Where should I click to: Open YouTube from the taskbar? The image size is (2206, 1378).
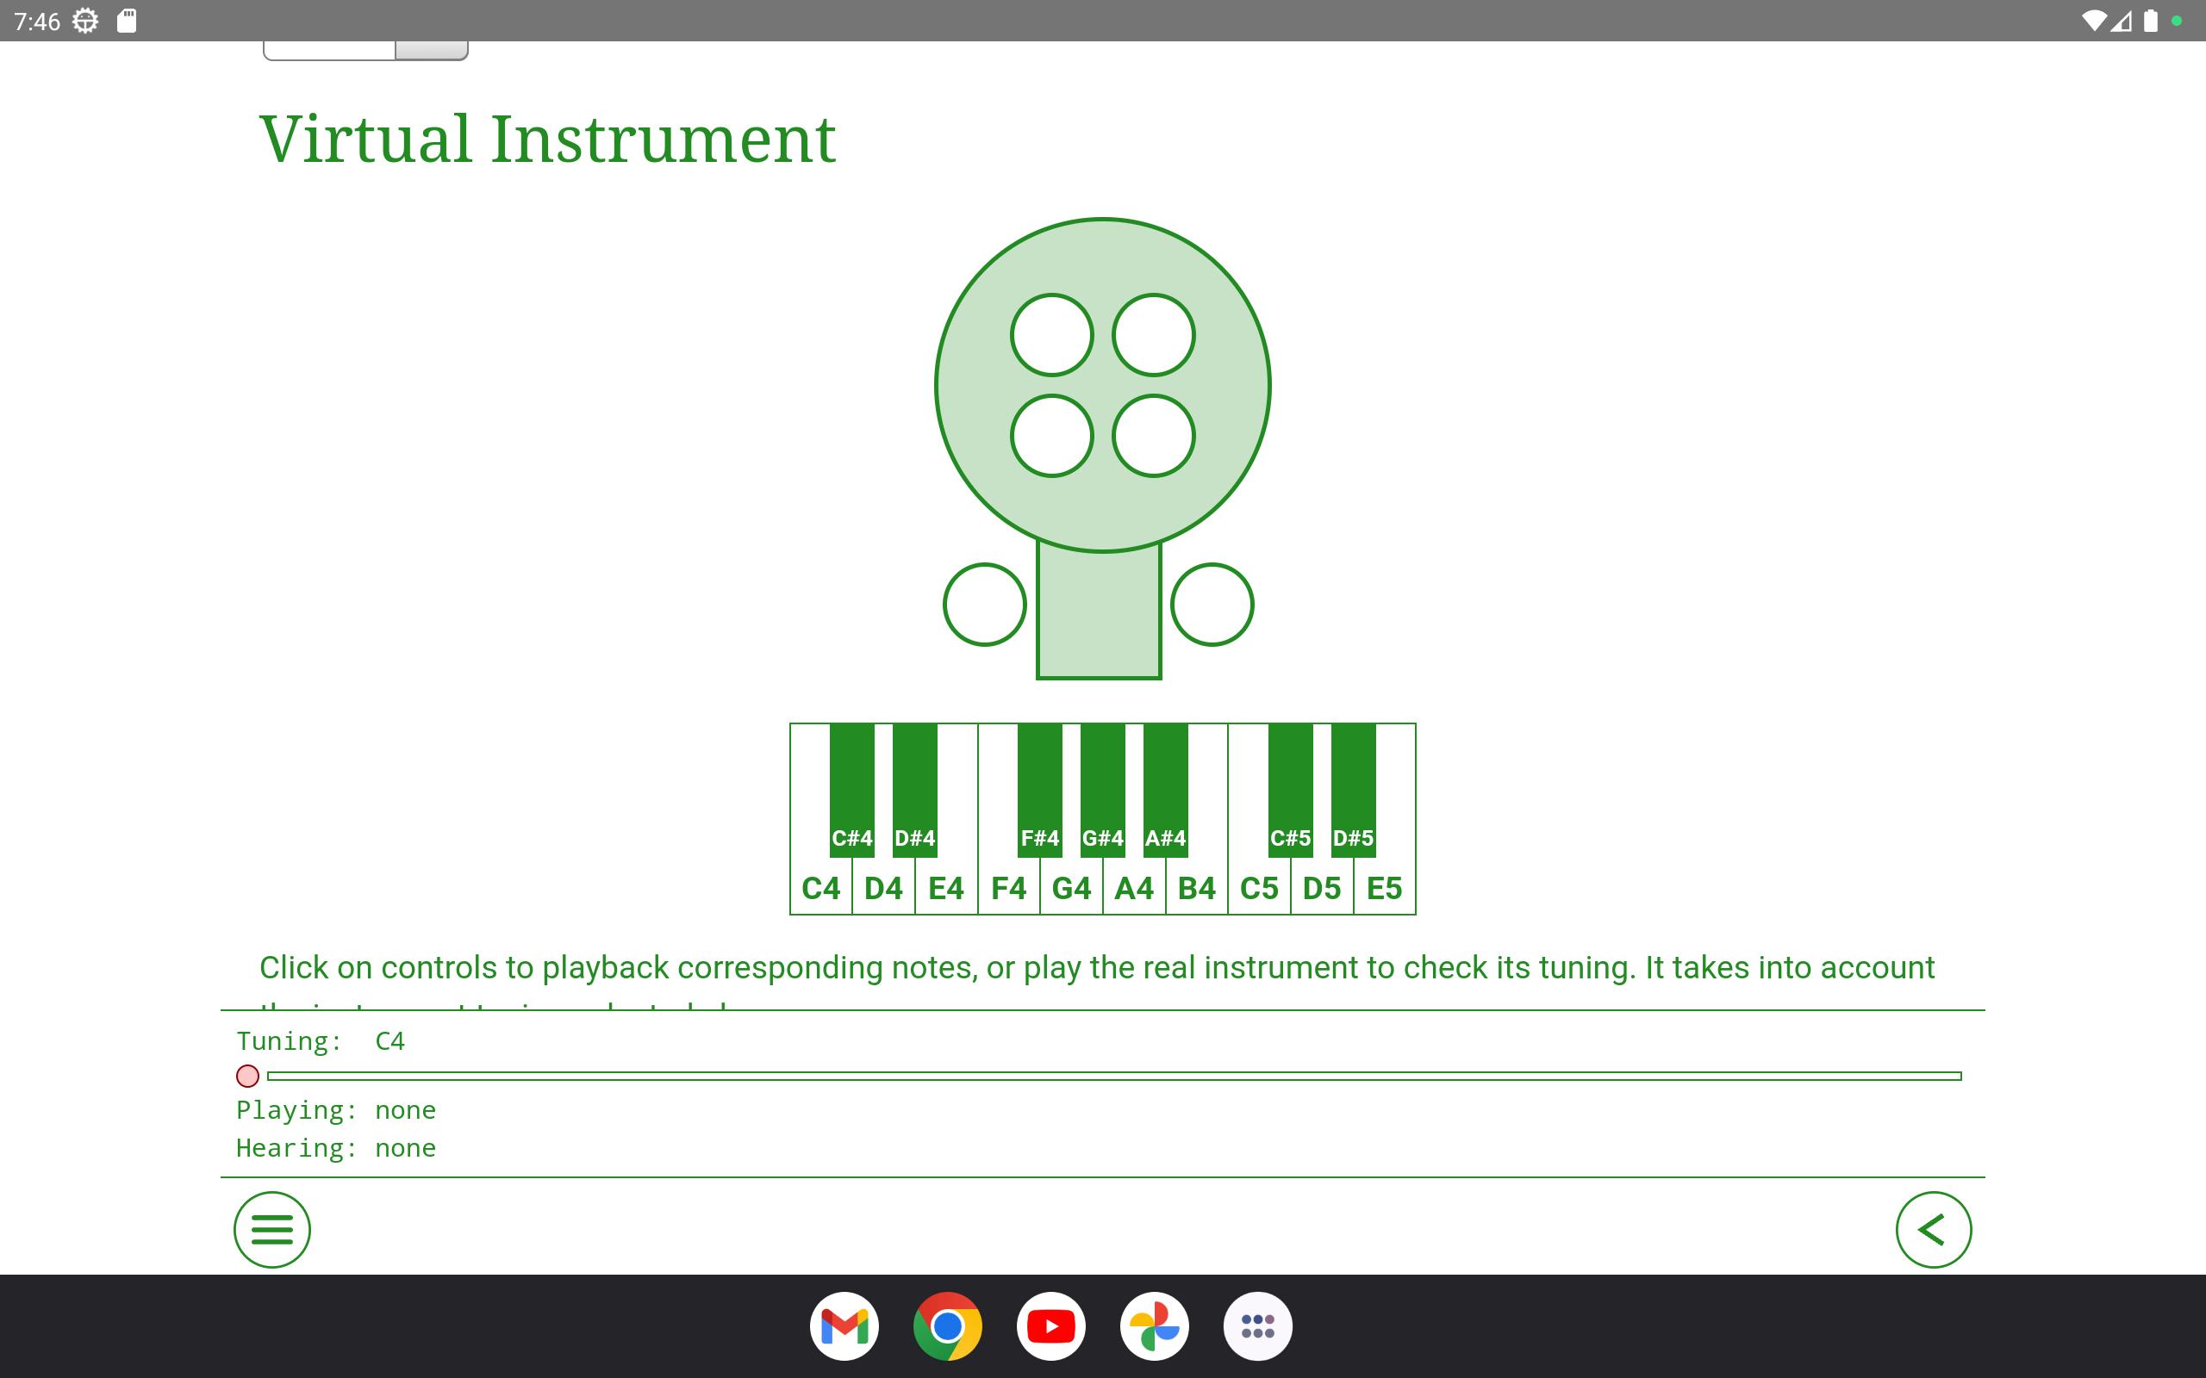1051,1326
